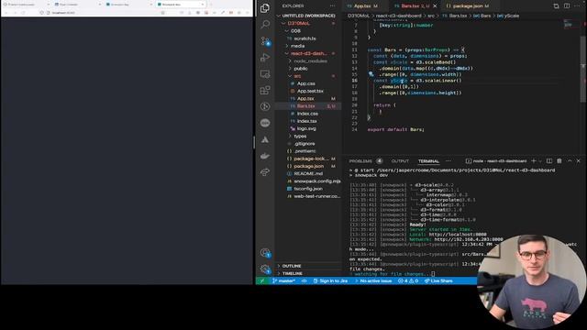Open the Docker whale view
The image size is (587, 330).
265,156
